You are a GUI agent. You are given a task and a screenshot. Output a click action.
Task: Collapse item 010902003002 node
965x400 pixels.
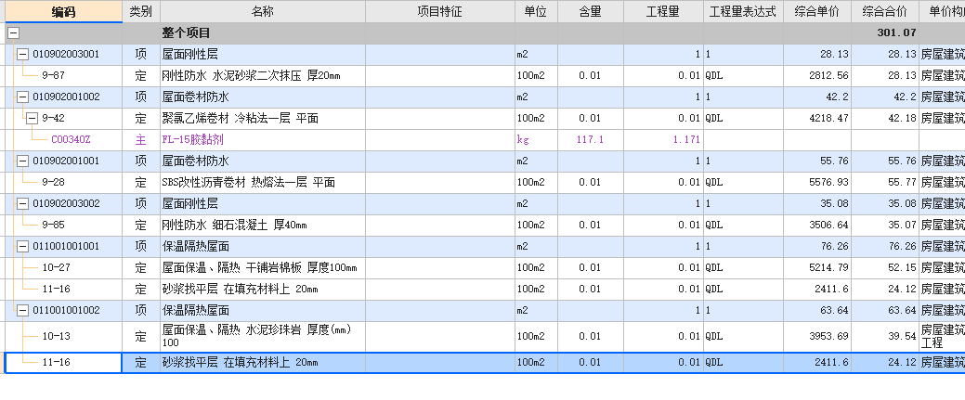coord(23,203)
